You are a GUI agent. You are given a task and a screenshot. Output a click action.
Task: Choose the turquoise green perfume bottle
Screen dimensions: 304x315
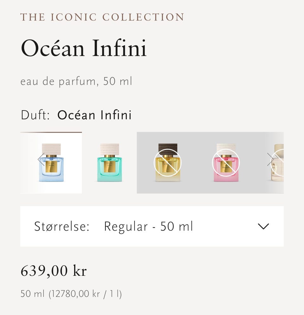109,163
